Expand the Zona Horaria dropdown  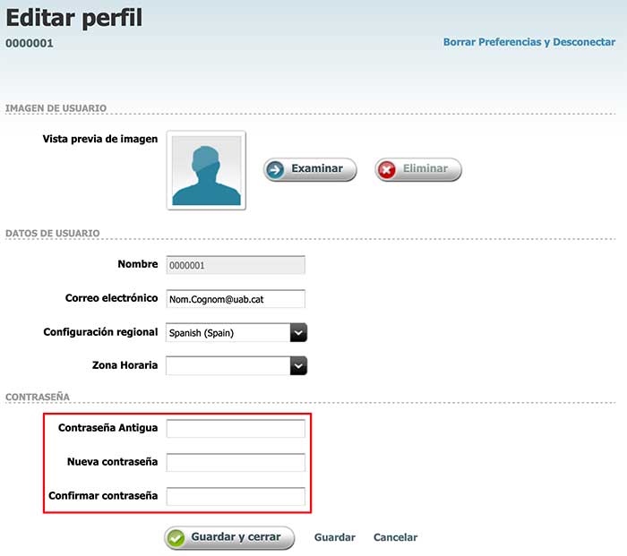(298, 365)
